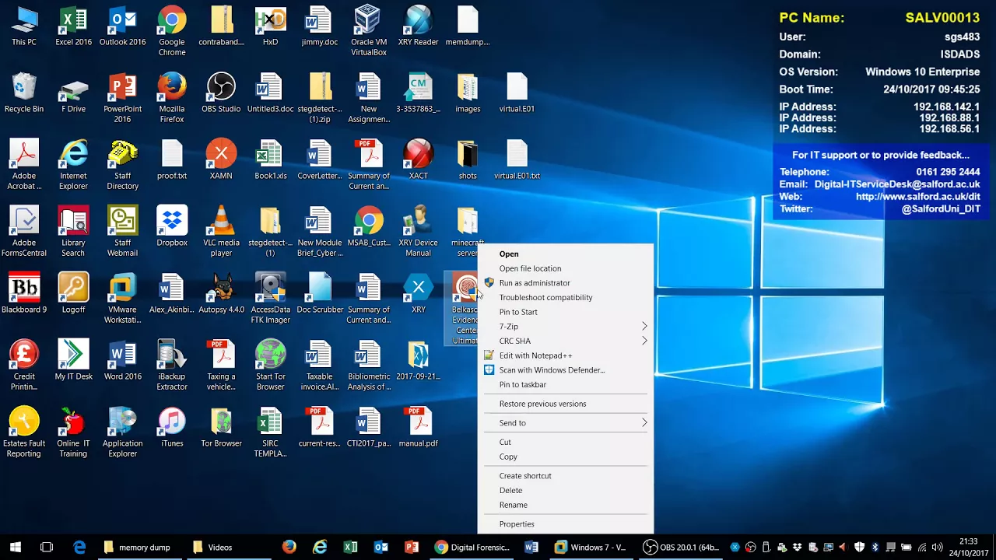Open PowerPoint from the taskbar

point(412,548)
